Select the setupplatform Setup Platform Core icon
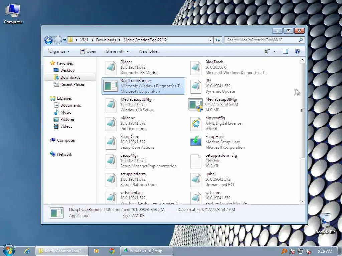The width and height of the screenshot is (342, 256). pyautogui.click(x=111, y=180)
